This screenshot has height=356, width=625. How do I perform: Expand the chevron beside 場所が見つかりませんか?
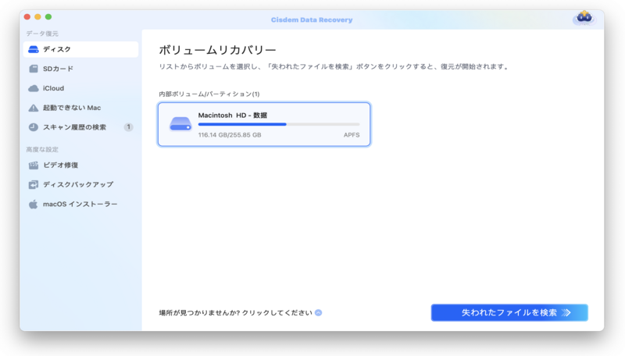(x=319, y=313)
